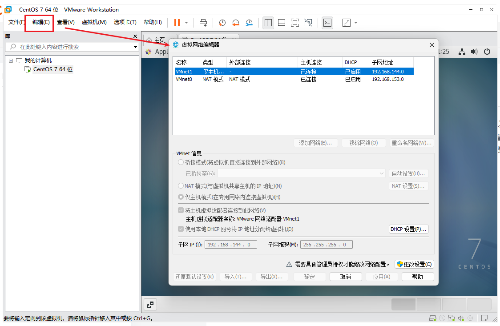
Task: Click subnet address 192.168.153.0
Action: [388, 79]
